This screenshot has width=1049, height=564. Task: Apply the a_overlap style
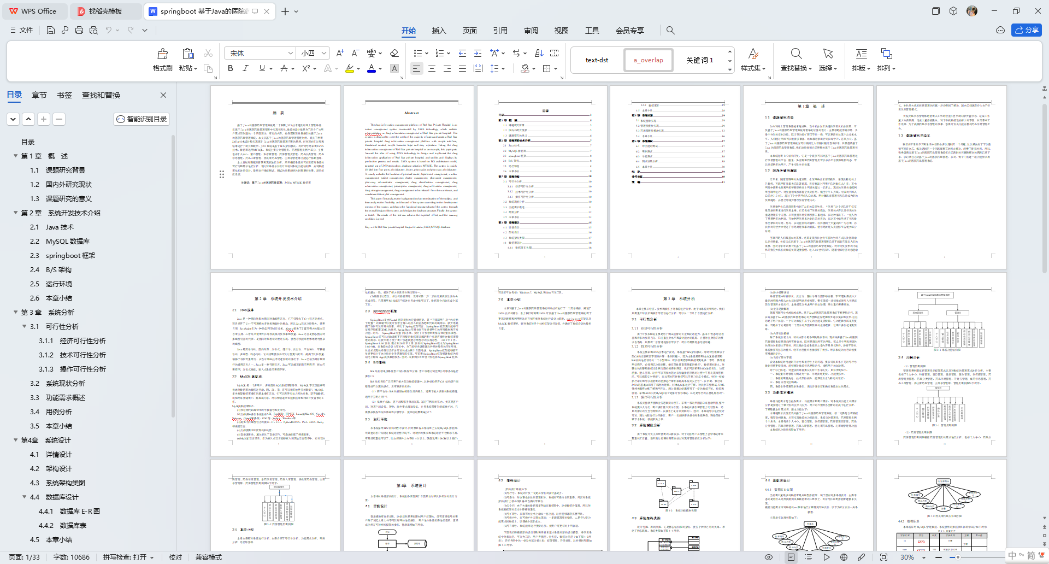click(x=648, y=60)
